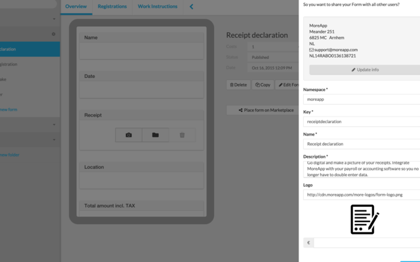Click the Meander 251 address line

(x=322, y=31)
